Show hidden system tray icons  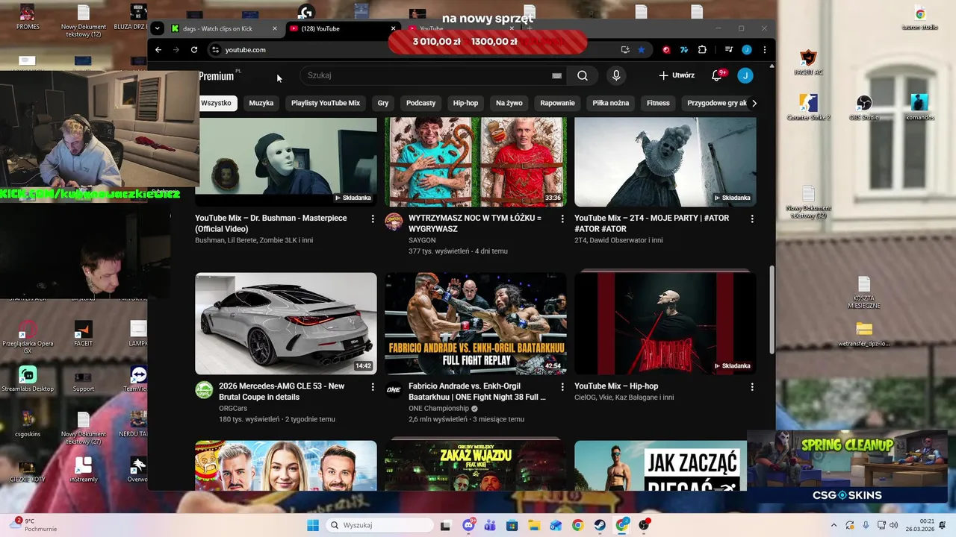(x=834, y=525)
